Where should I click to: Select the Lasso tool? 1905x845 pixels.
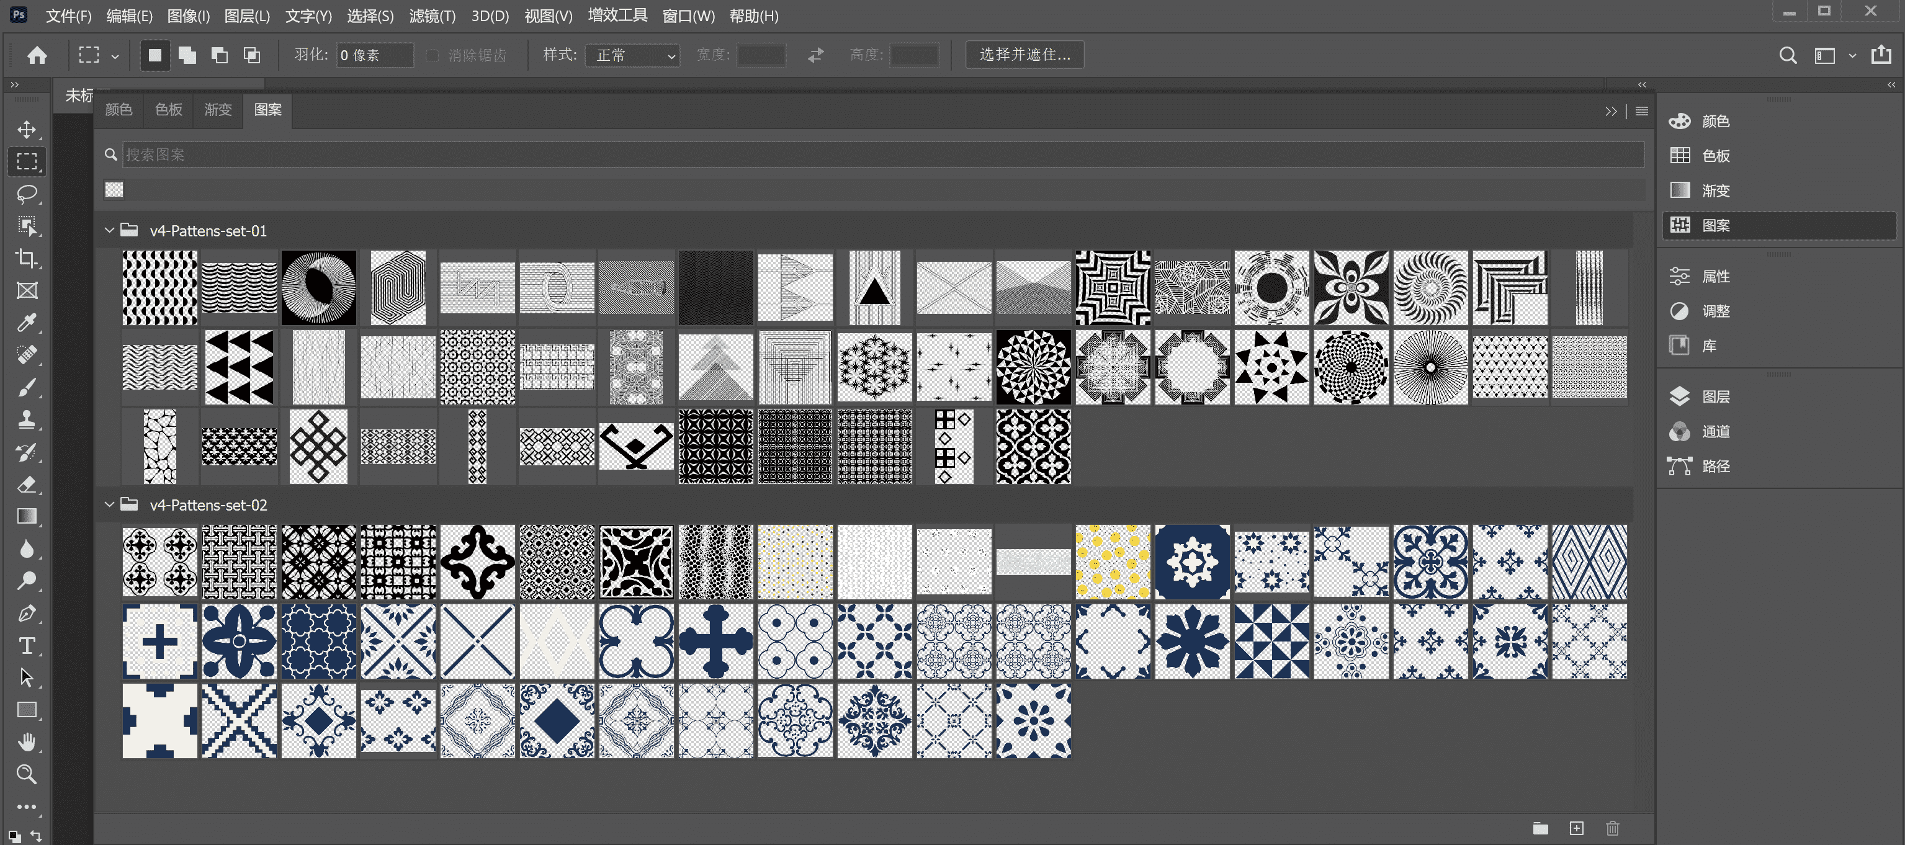27,194
